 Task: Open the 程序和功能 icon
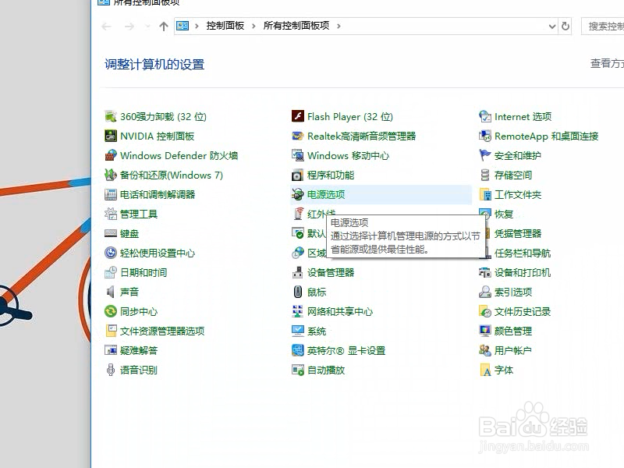298,175
